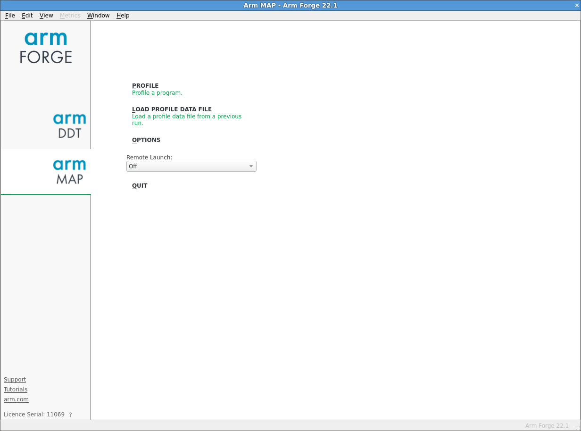Open the Edit menu
This screenshot has height=431, width=581.
[x=27, y=16]
